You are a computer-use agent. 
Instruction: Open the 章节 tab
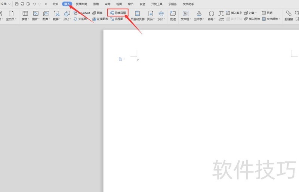[131, 4]
